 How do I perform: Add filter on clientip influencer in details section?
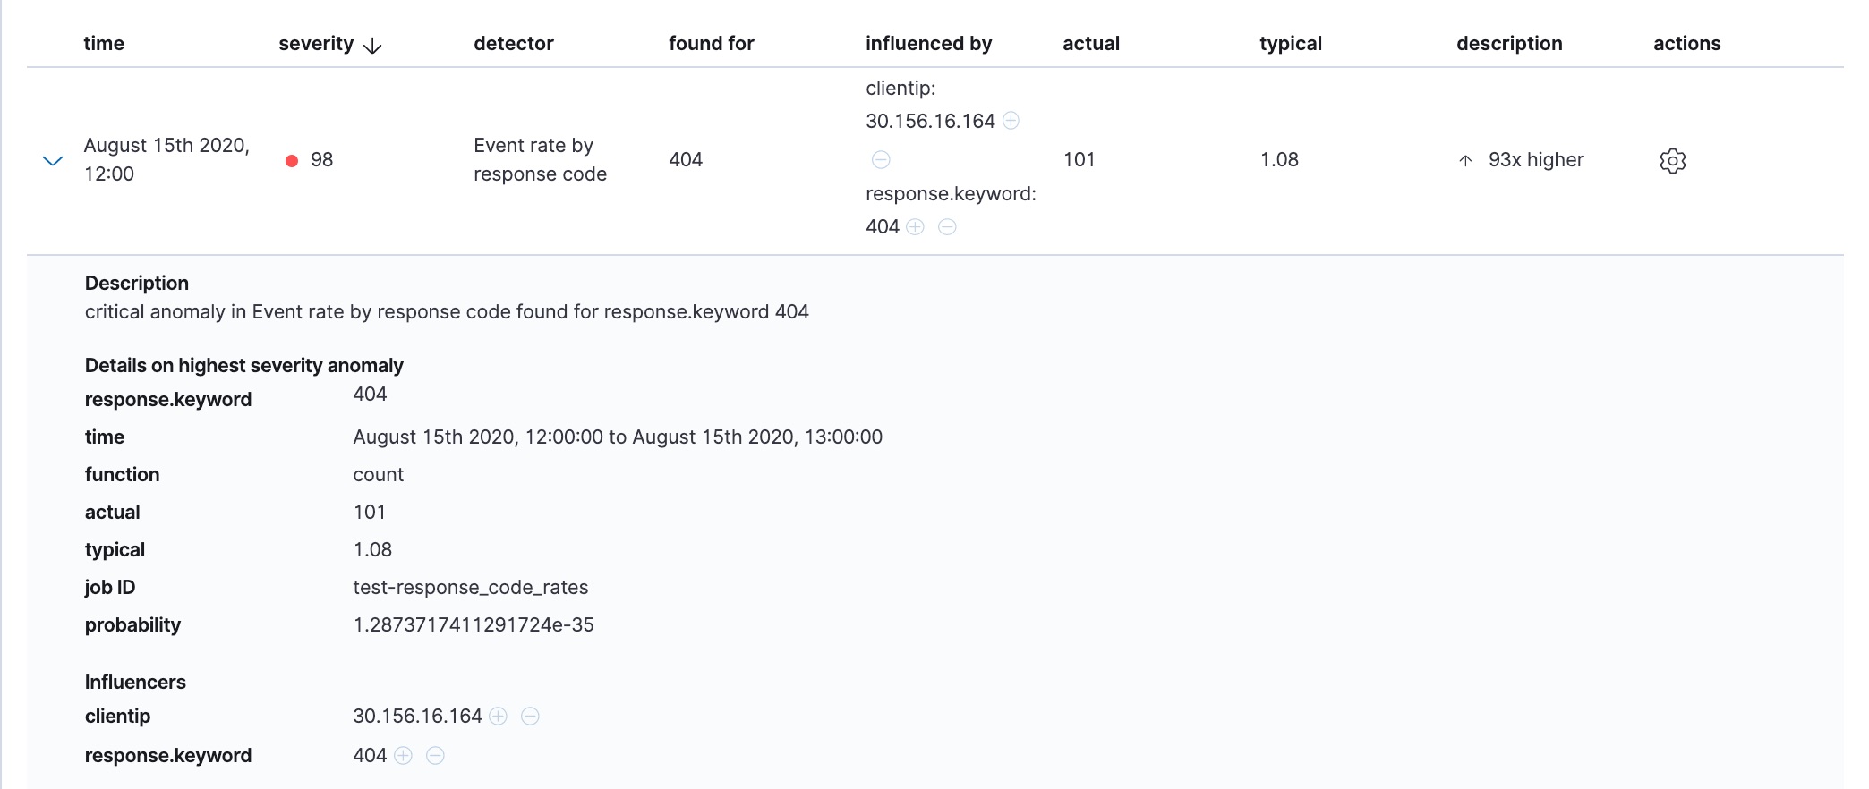499,716
